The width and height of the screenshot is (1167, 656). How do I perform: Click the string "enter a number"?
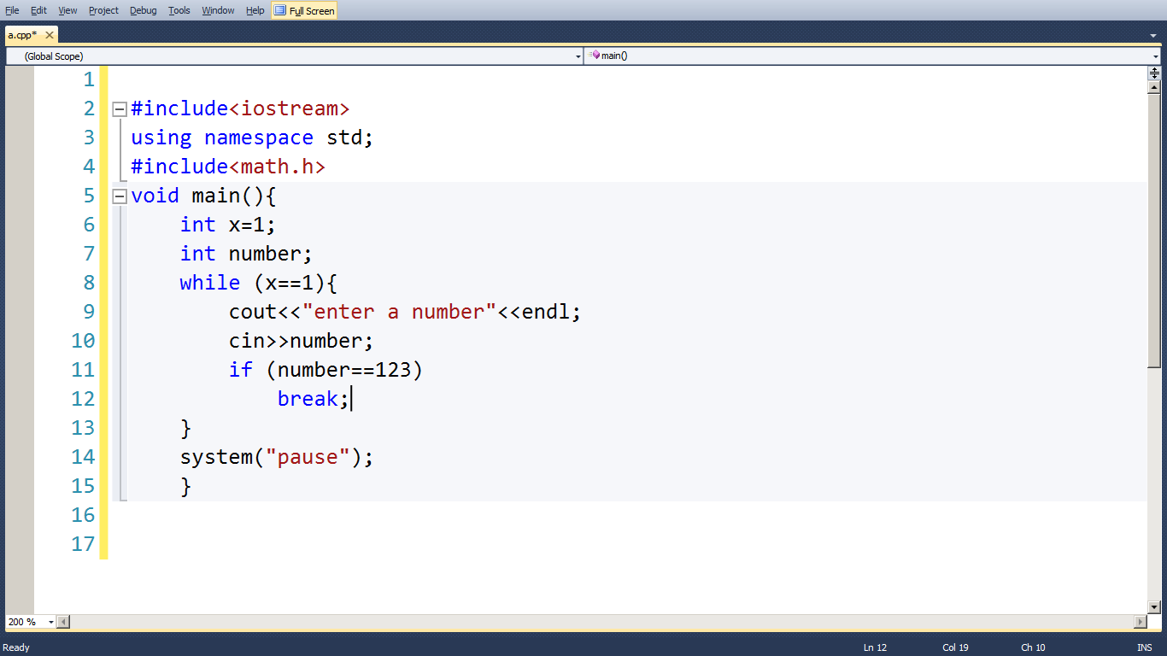click(x=399, y=313)
